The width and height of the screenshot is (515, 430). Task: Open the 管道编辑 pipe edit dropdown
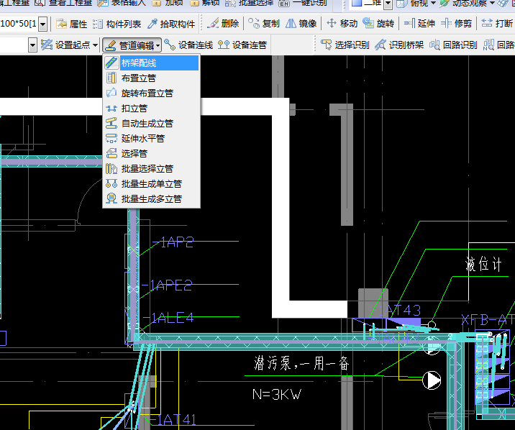[x=132, y=45]
